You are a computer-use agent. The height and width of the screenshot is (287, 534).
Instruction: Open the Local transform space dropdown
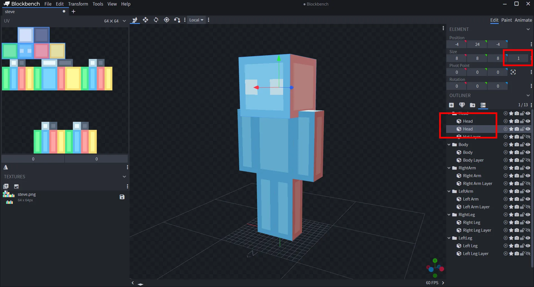[x=196, y=20]
